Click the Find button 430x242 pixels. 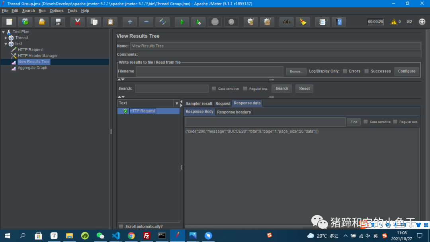click(354, 122)
